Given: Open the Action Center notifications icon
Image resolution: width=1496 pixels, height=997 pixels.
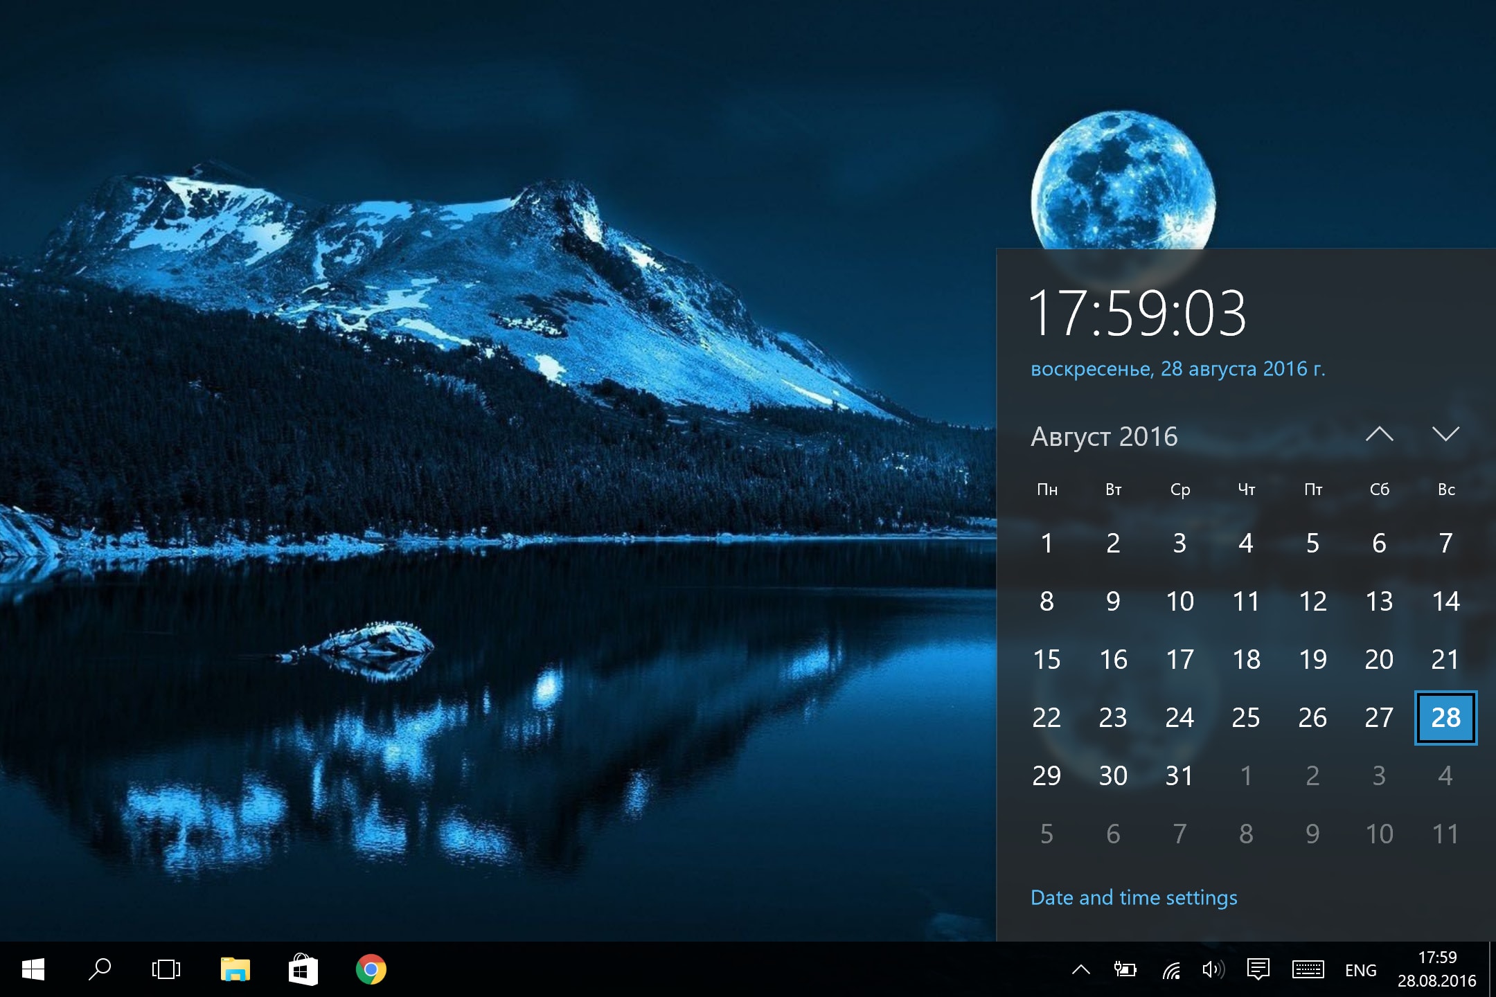Looking at the screenshot, I should click(x=1258, y=970).
